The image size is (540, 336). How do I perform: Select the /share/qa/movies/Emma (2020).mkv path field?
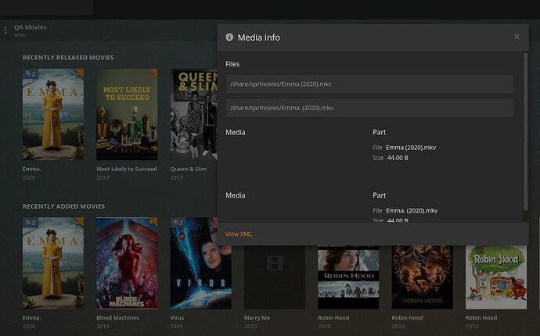tap(369, 84)
